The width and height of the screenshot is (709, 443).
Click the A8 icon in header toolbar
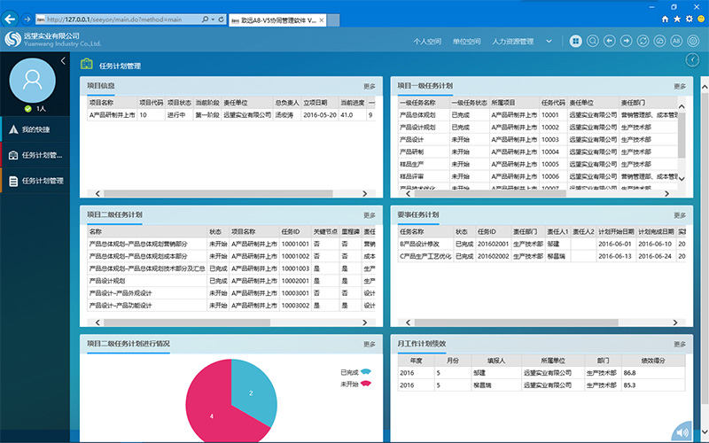[x=676, y=41]
